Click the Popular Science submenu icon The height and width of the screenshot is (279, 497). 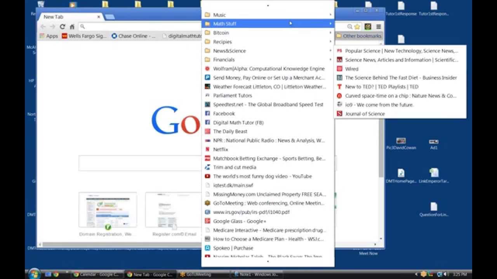point(339,51)
